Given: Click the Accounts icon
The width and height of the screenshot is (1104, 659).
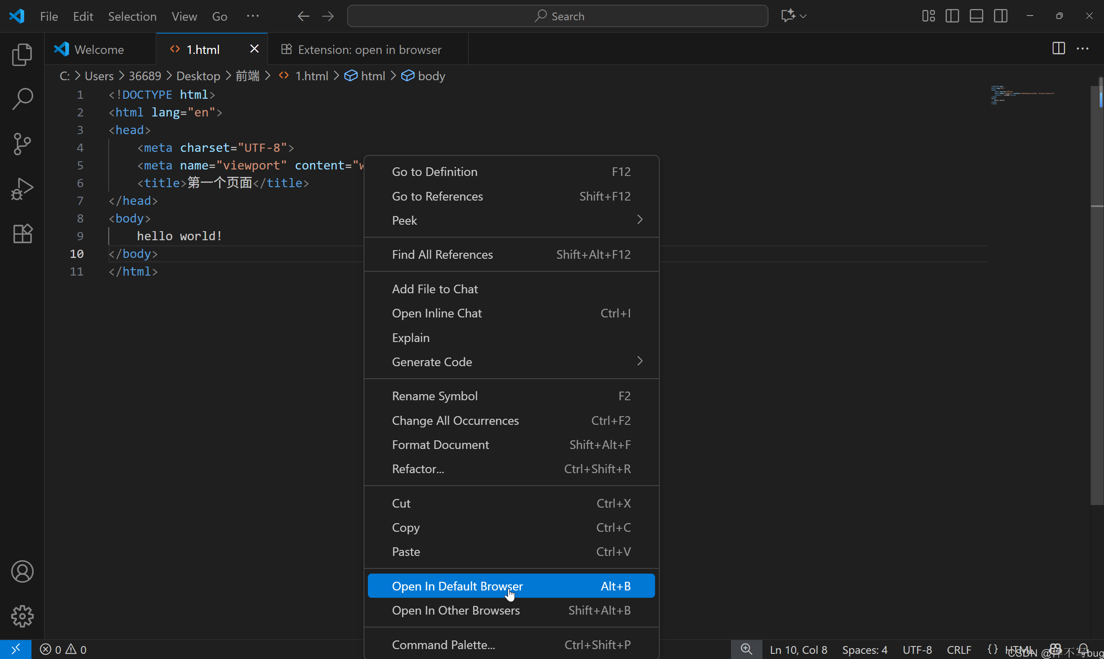Looking at the screenshot, I should tap(22, 571).
